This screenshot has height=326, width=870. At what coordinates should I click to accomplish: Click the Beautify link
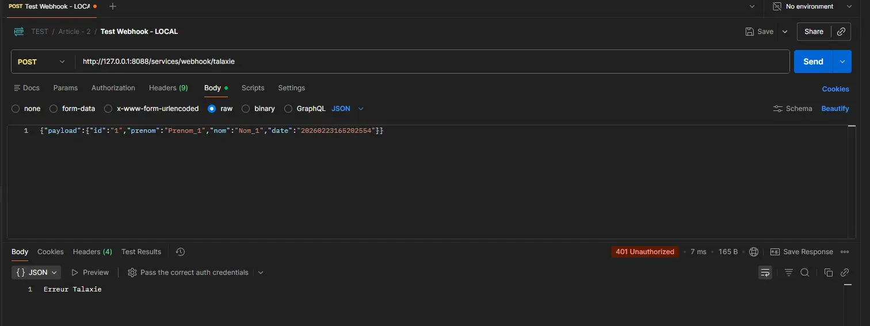click(x=835, y=109)
